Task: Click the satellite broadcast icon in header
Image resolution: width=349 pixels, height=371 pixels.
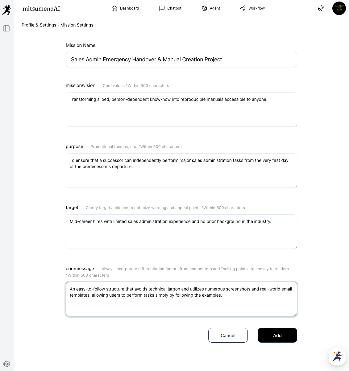Action: click(x=321, y=8)
